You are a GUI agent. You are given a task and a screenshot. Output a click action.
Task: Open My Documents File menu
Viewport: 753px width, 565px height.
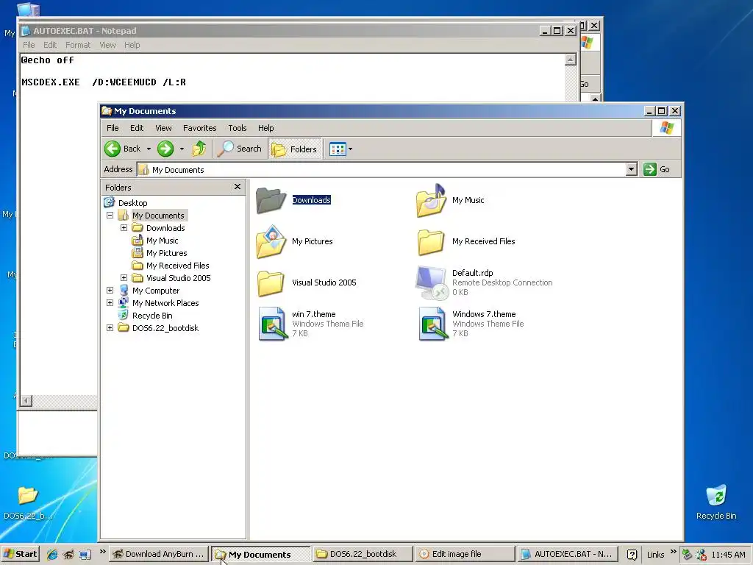coord(113,128)
